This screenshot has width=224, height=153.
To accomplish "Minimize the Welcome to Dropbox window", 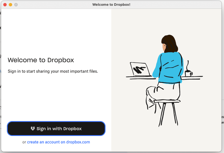I will click(10, 5).
